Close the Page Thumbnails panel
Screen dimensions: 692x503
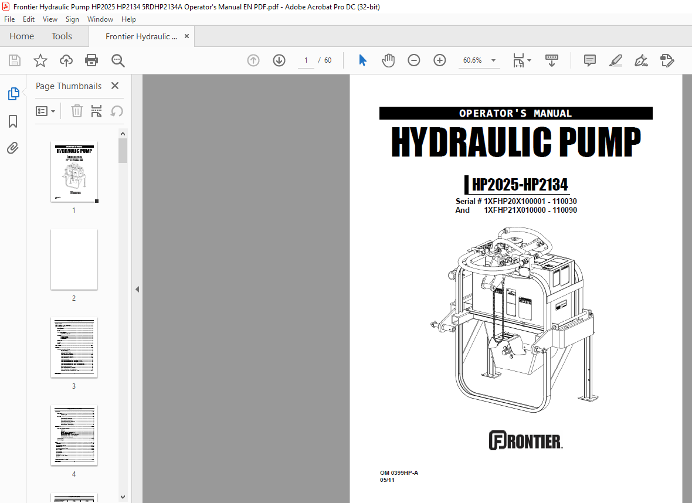pos(115,86)
